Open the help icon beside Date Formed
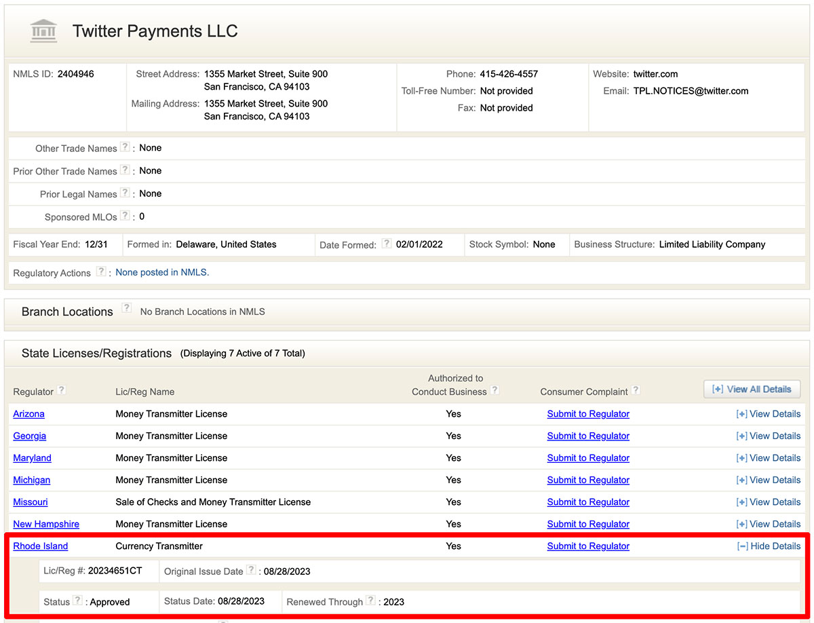814x623 pixels. [387, 244]
